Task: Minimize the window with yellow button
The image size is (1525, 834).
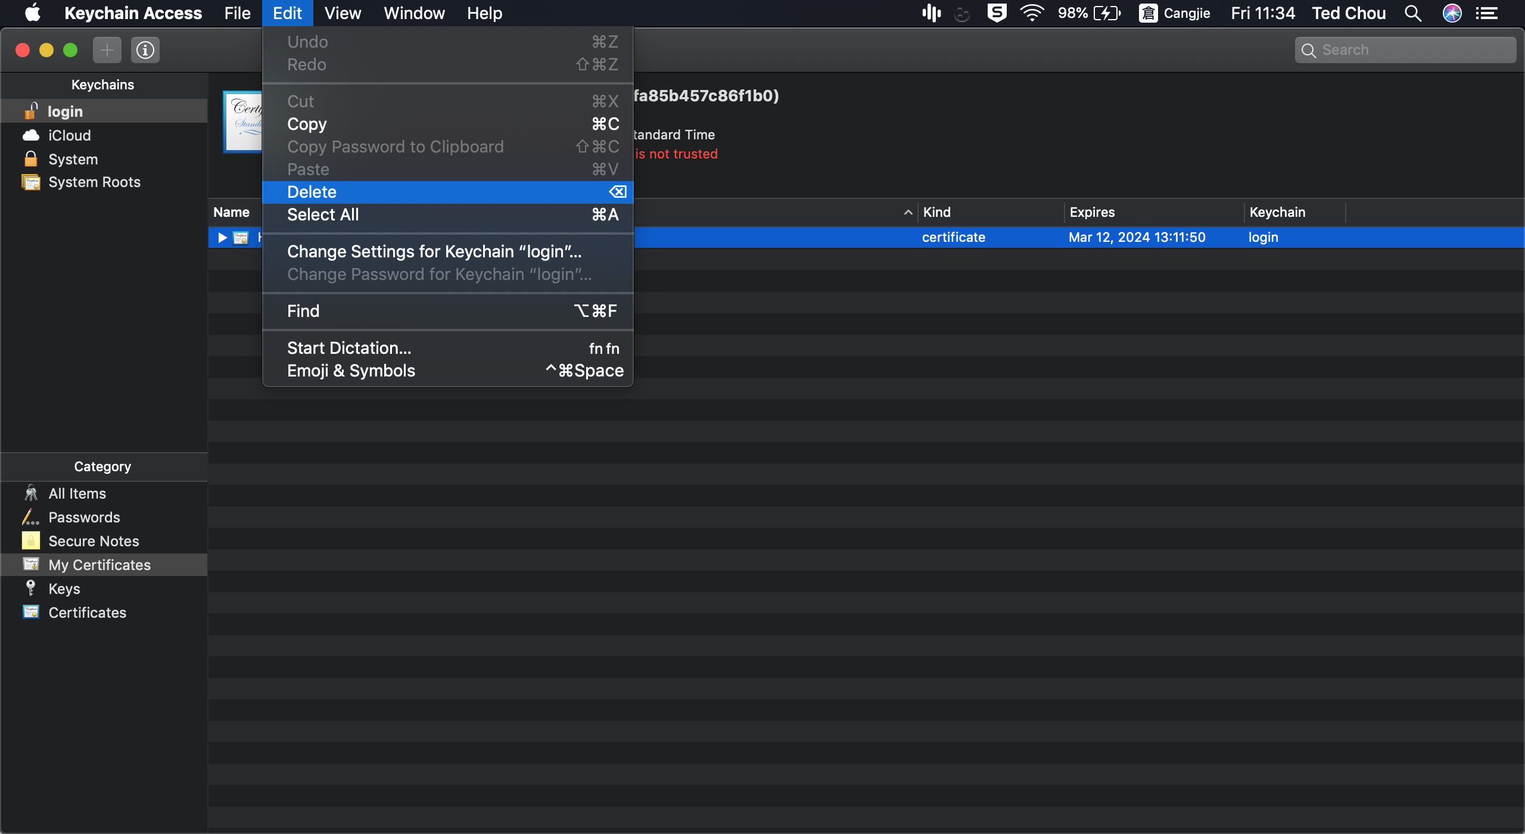Action: pos(46,50)
